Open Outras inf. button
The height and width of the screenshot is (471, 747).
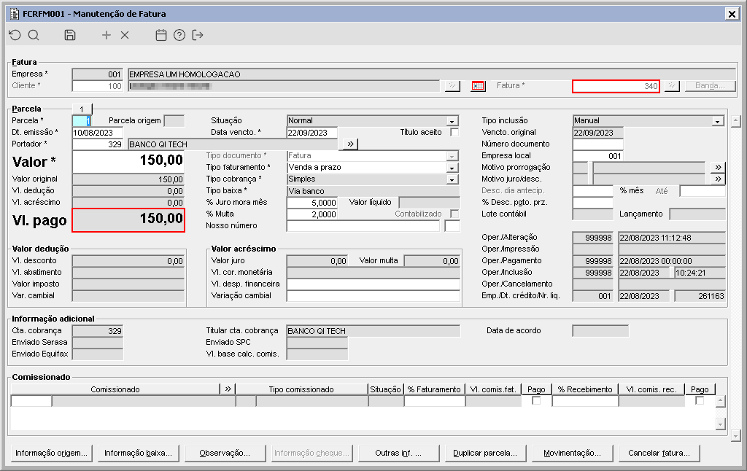pyautogui.click(x=398, y=453)
